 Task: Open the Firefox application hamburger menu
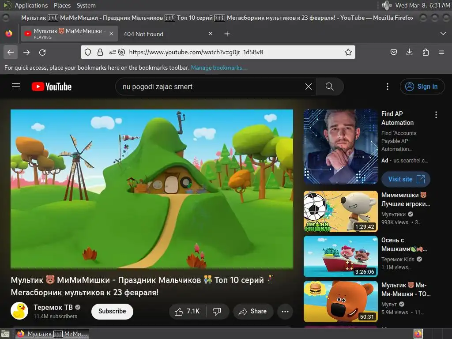coord(441,52)
